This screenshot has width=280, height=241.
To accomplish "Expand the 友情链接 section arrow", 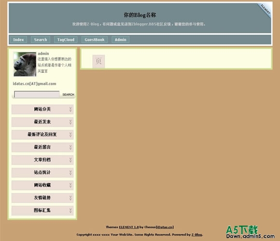I will [x=70, y=198].
